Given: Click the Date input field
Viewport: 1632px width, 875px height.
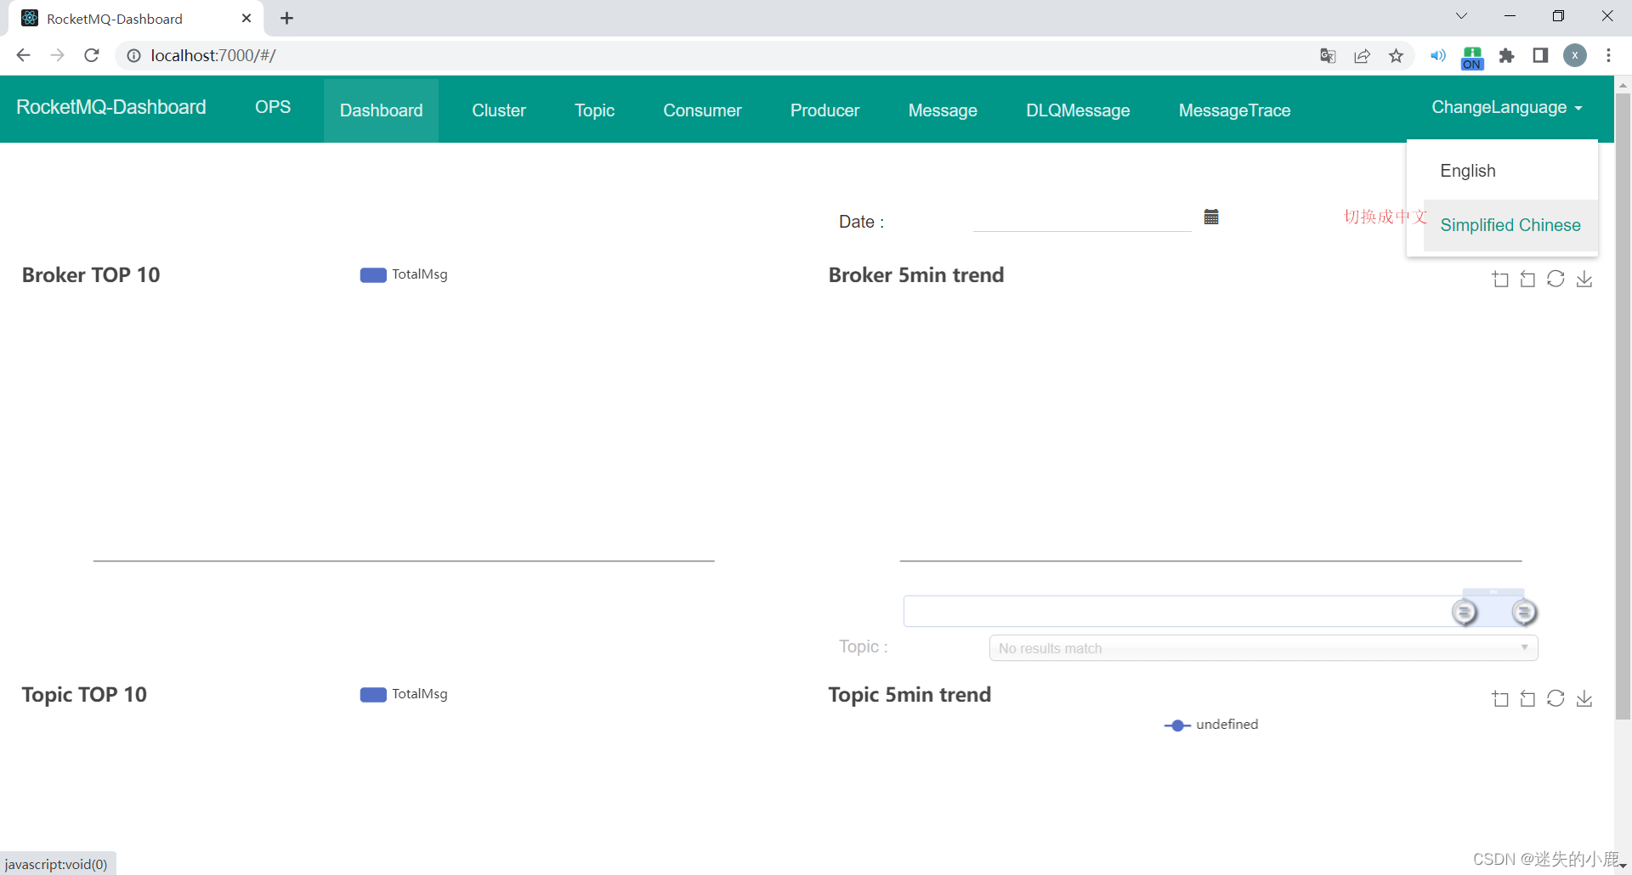Looking at the screenshot, I should [1081, 217].
